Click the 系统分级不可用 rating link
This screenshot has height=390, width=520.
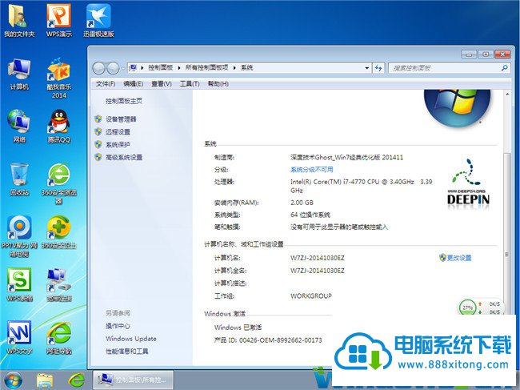(x=312, y=170)
